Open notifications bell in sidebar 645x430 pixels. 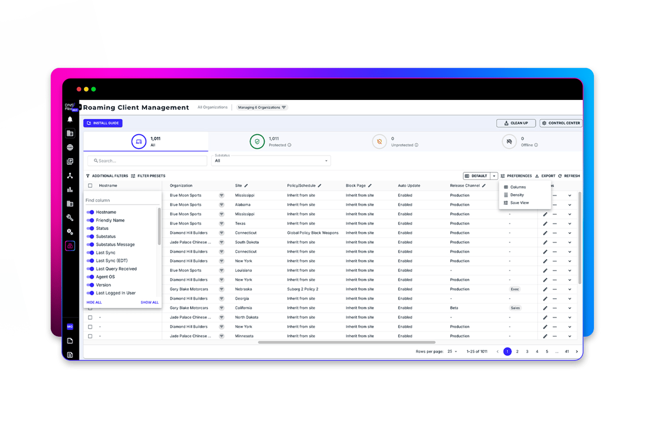click(70, 119)
